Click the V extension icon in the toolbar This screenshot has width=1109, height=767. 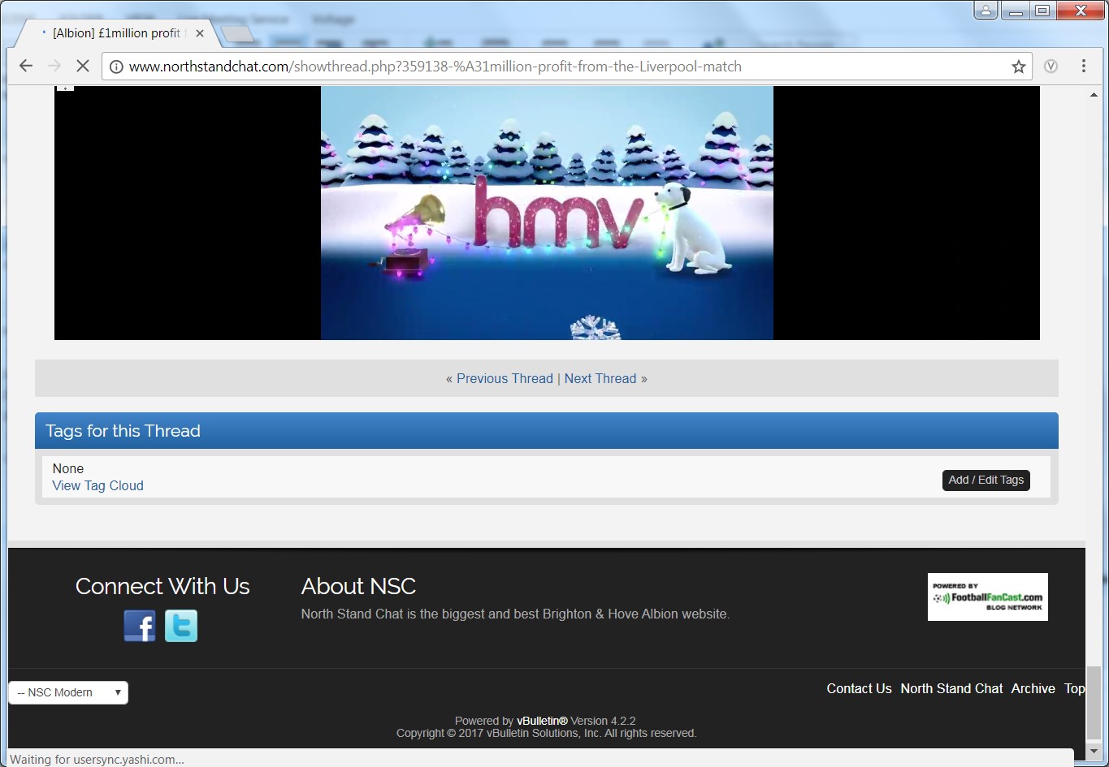1051,67
